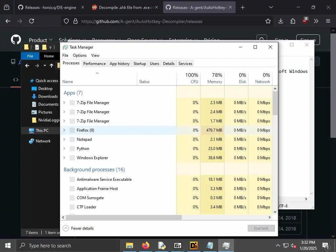Click the Firefox reload page icon
336x252 pixels.
tap(31, 21)
